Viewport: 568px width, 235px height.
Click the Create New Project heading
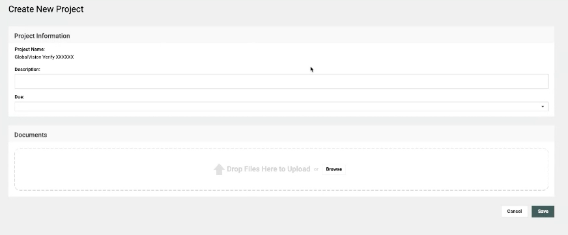click(46, 9)
